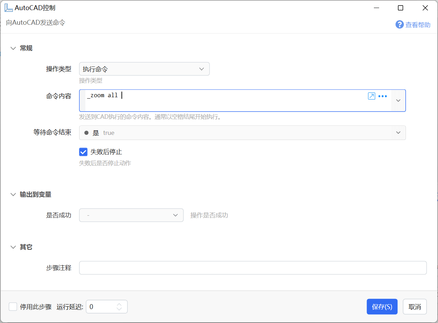Image resolution: width=438 pixels, height=323 pixels.
Task: Collapse the 其它 section
Action: (x=13, y=247)
